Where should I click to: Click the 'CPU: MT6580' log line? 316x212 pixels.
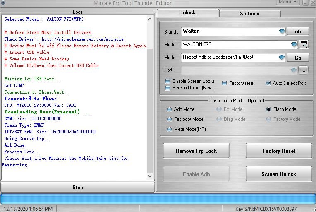tap(40, 105)
